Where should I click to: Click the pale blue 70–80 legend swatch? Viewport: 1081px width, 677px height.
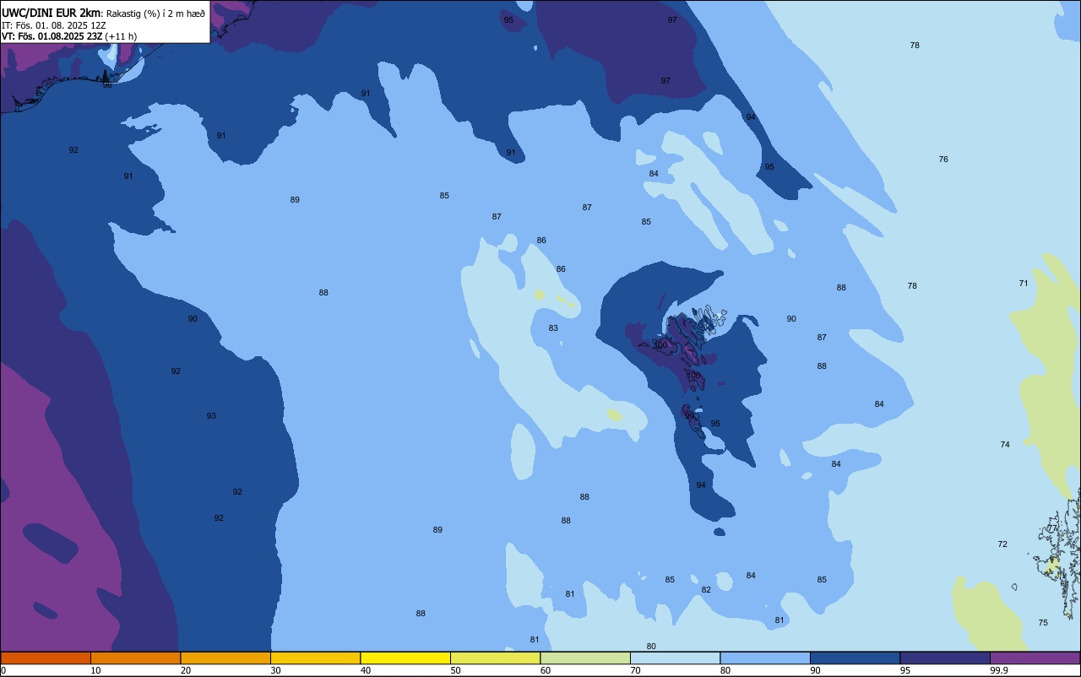coord(675,658)
